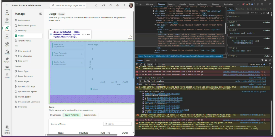Click the horizontal scrollbar under the table

click(82, 135)
